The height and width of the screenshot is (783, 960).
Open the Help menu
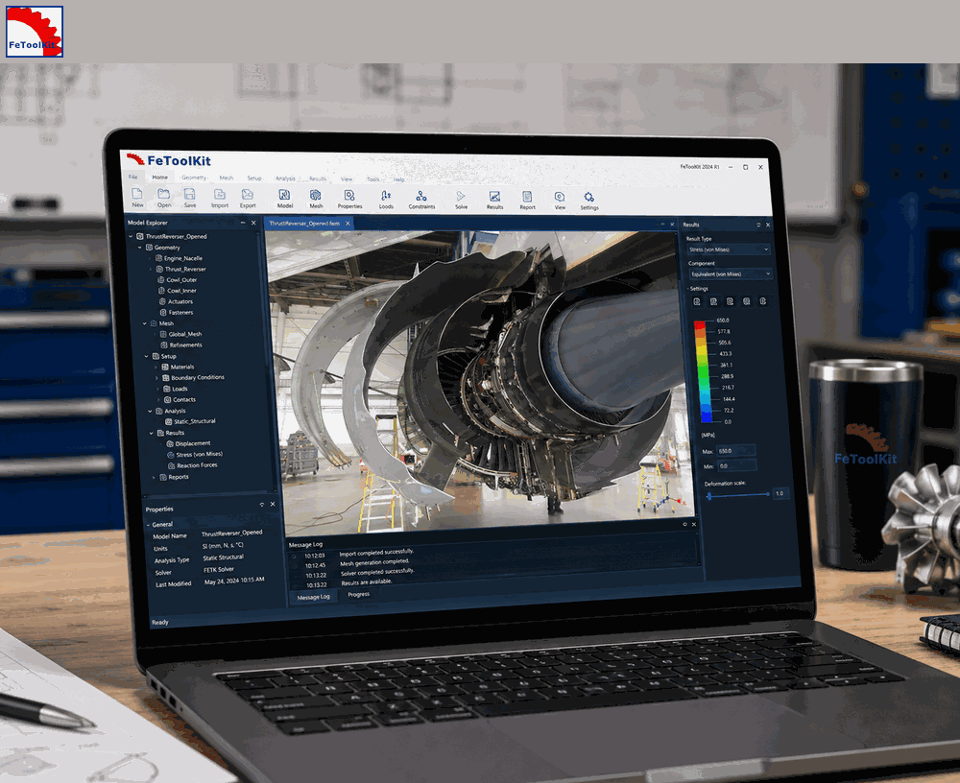(x=399, y=179)
